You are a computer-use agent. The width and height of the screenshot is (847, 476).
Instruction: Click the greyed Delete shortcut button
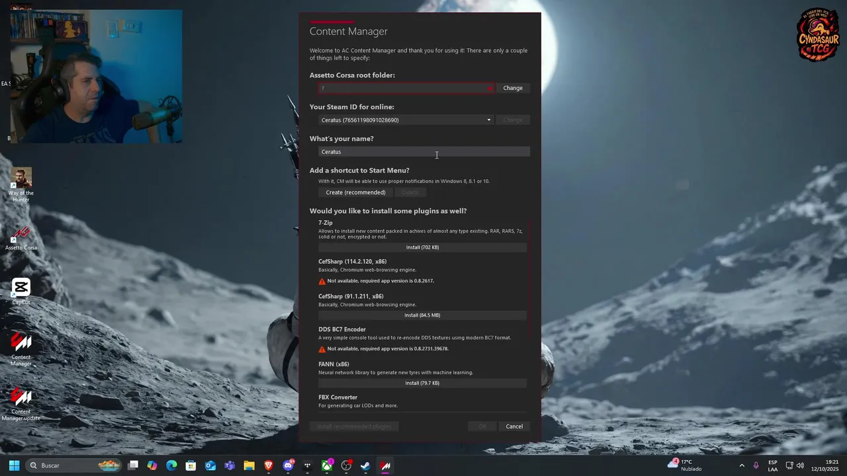tap(410, 192)
